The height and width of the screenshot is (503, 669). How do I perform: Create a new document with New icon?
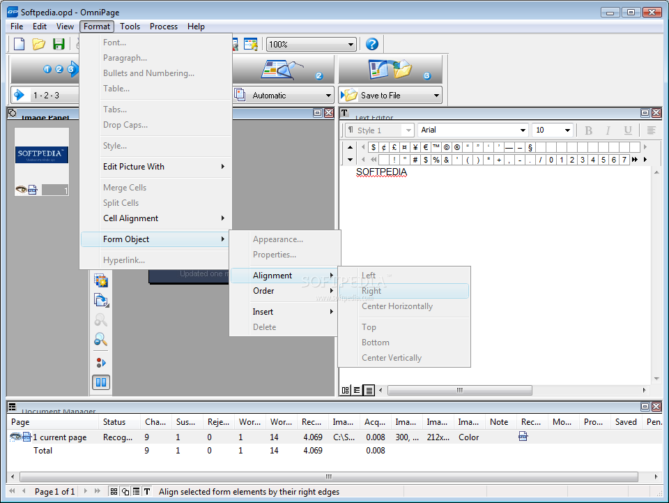pyautogui.click(x=20, y=44)
